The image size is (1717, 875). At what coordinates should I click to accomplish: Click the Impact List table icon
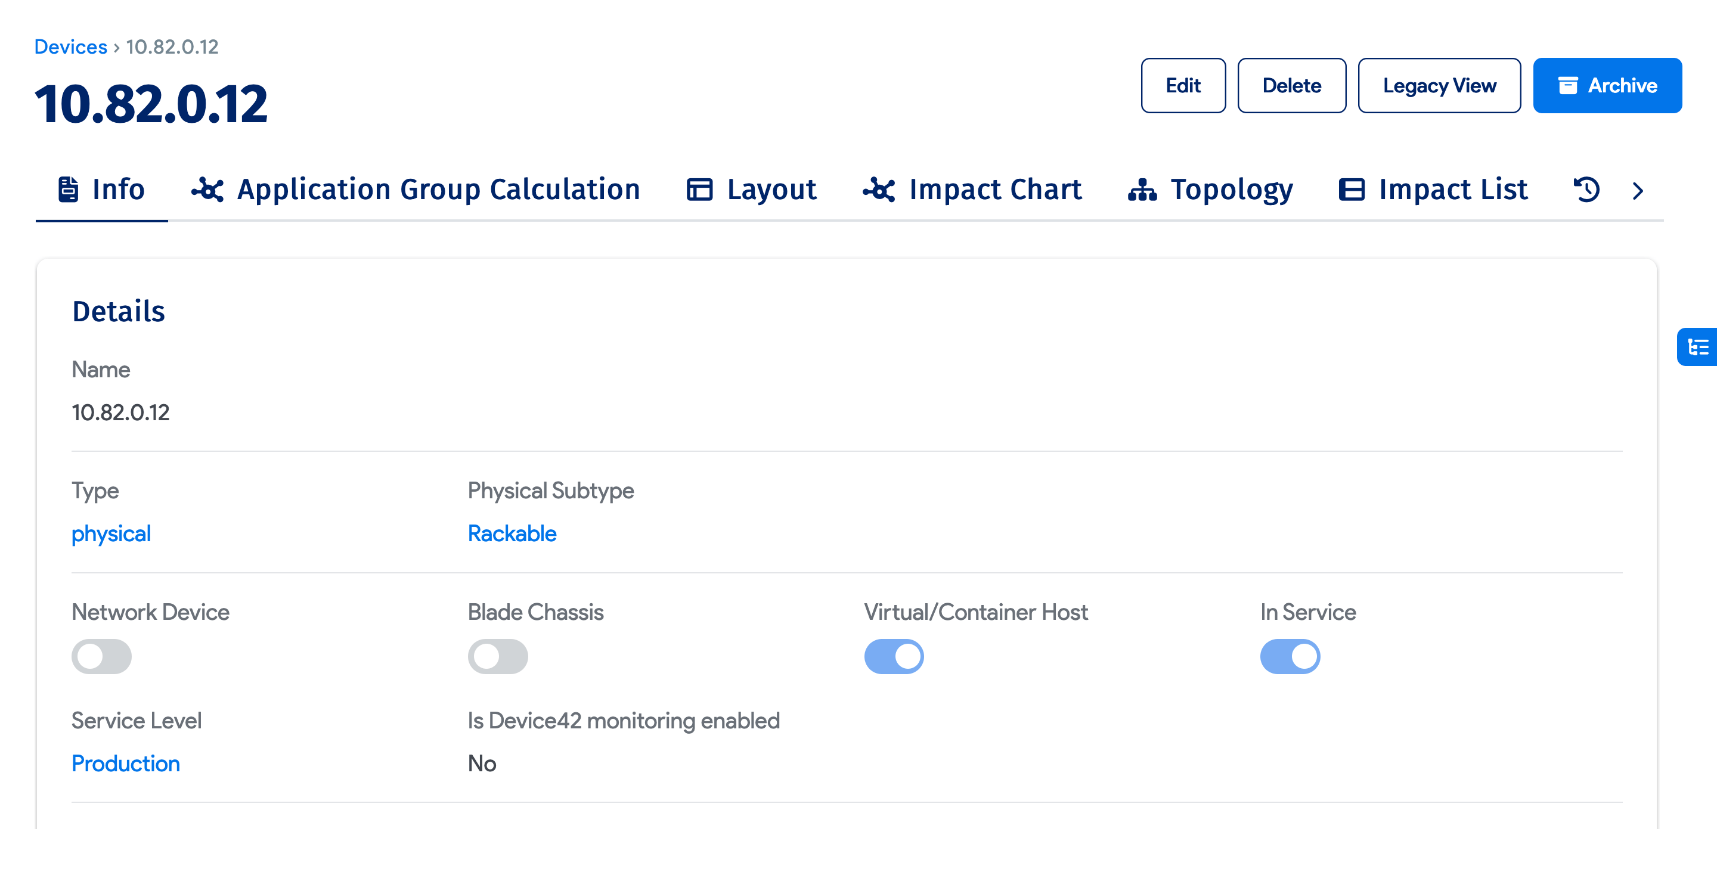pos(1351,190)
